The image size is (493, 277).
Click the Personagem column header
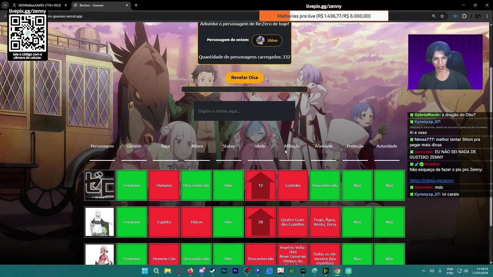click(102, 146)
